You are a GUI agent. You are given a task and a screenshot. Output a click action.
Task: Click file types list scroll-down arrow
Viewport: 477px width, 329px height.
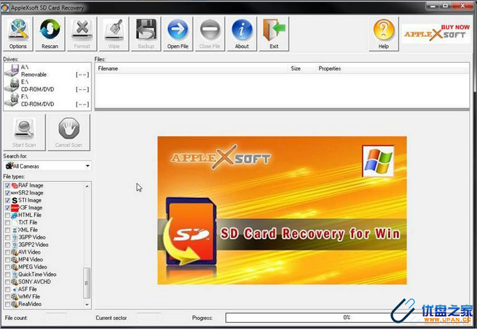(87, 305)
